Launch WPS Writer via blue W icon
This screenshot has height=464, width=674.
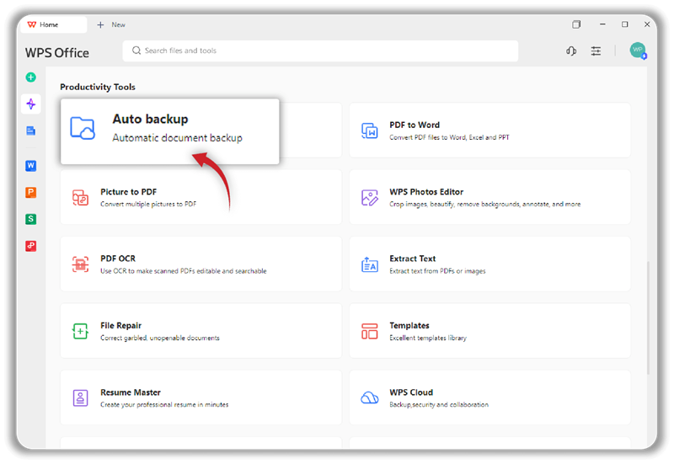31,165
